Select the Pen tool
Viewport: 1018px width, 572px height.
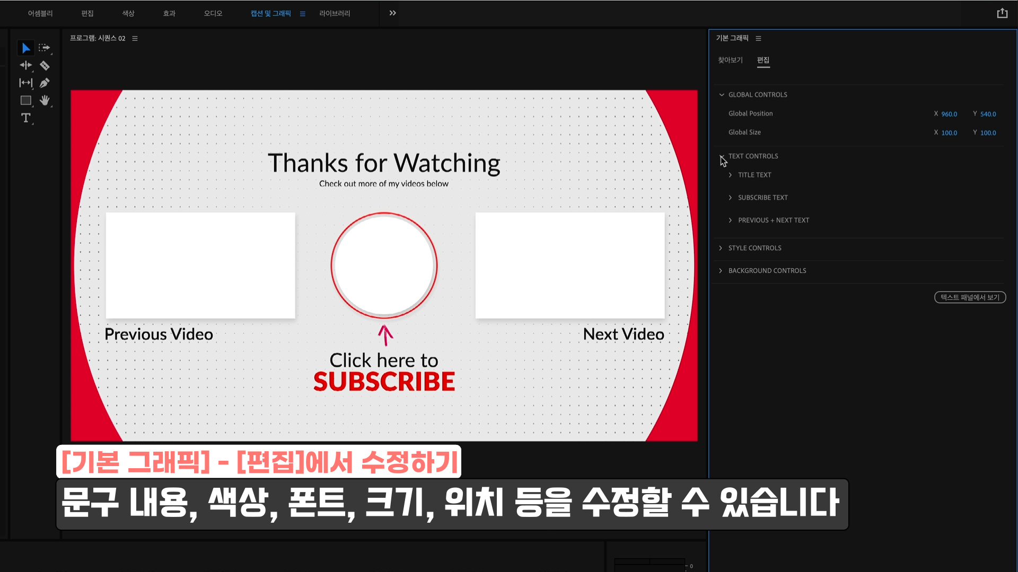45,83
